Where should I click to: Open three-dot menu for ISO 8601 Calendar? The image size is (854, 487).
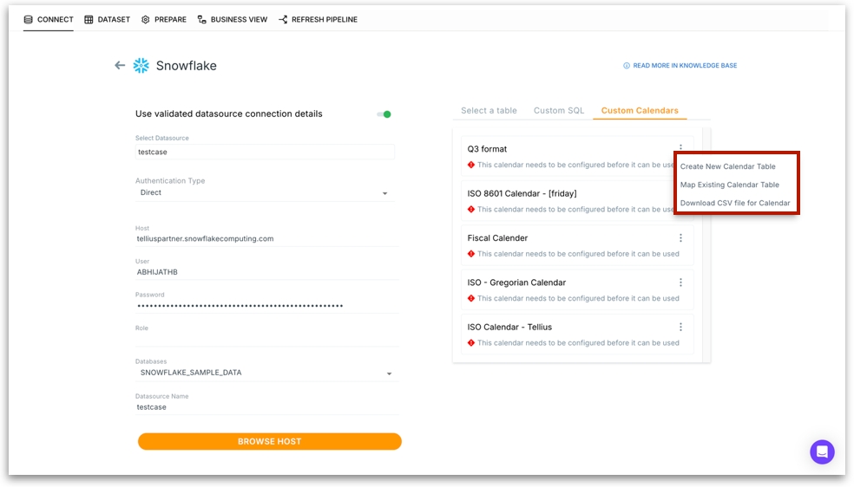(x=680, y=193)
